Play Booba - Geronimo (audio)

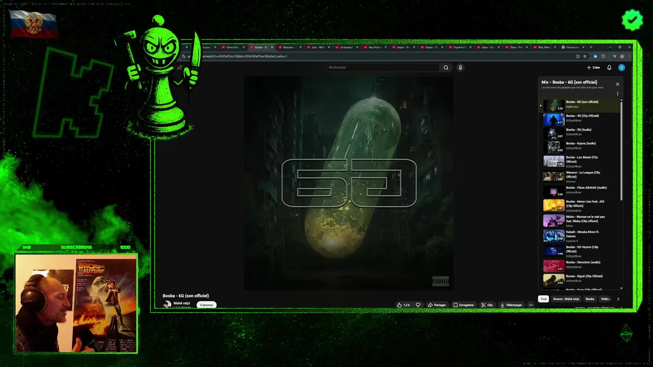[580, 266]
